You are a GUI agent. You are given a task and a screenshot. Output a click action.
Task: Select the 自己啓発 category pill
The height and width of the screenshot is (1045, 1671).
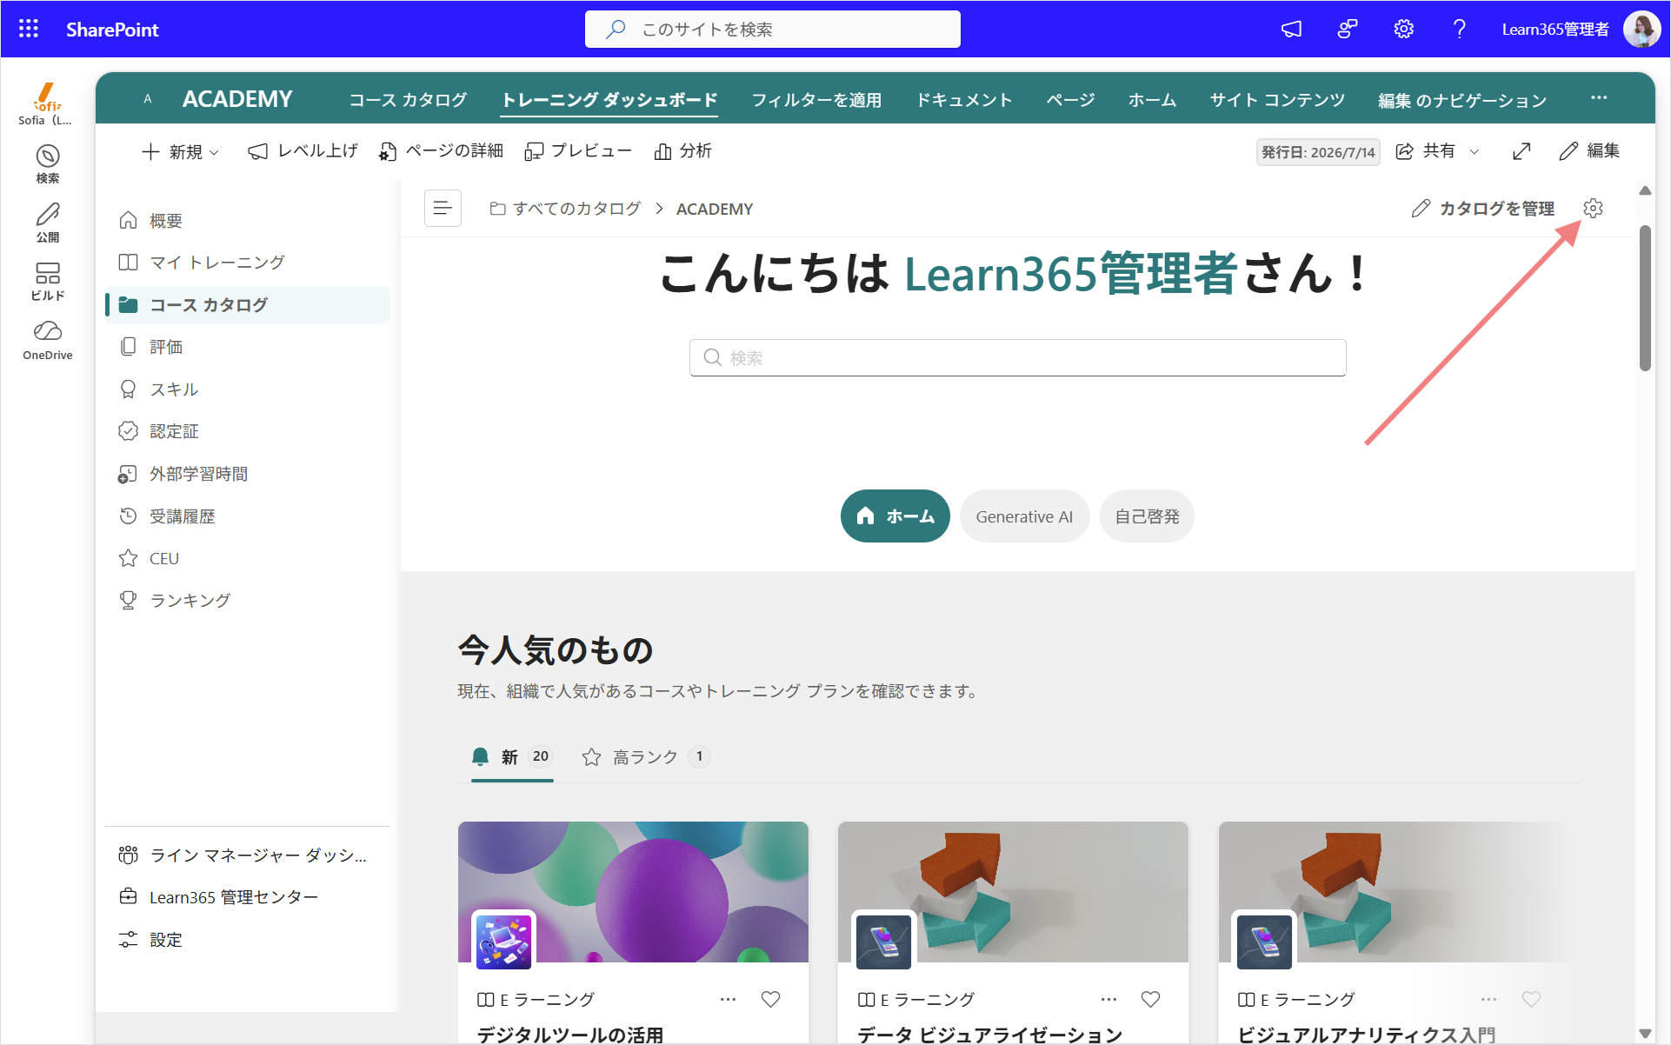(x=1147, y=516)
